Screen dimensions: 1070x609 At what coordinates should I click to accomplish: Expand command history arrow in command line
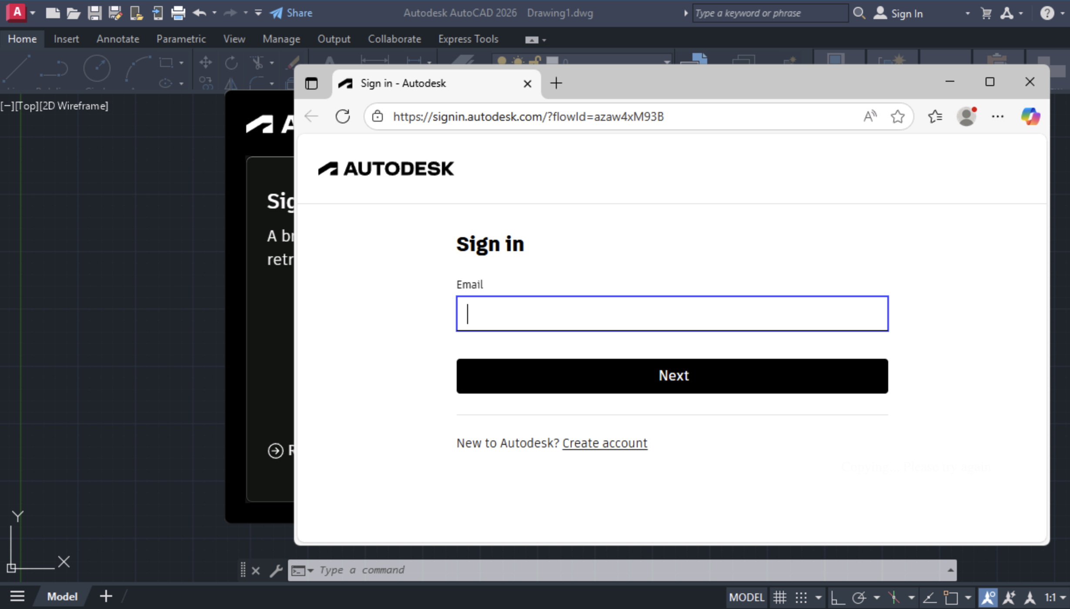[950, 570]
